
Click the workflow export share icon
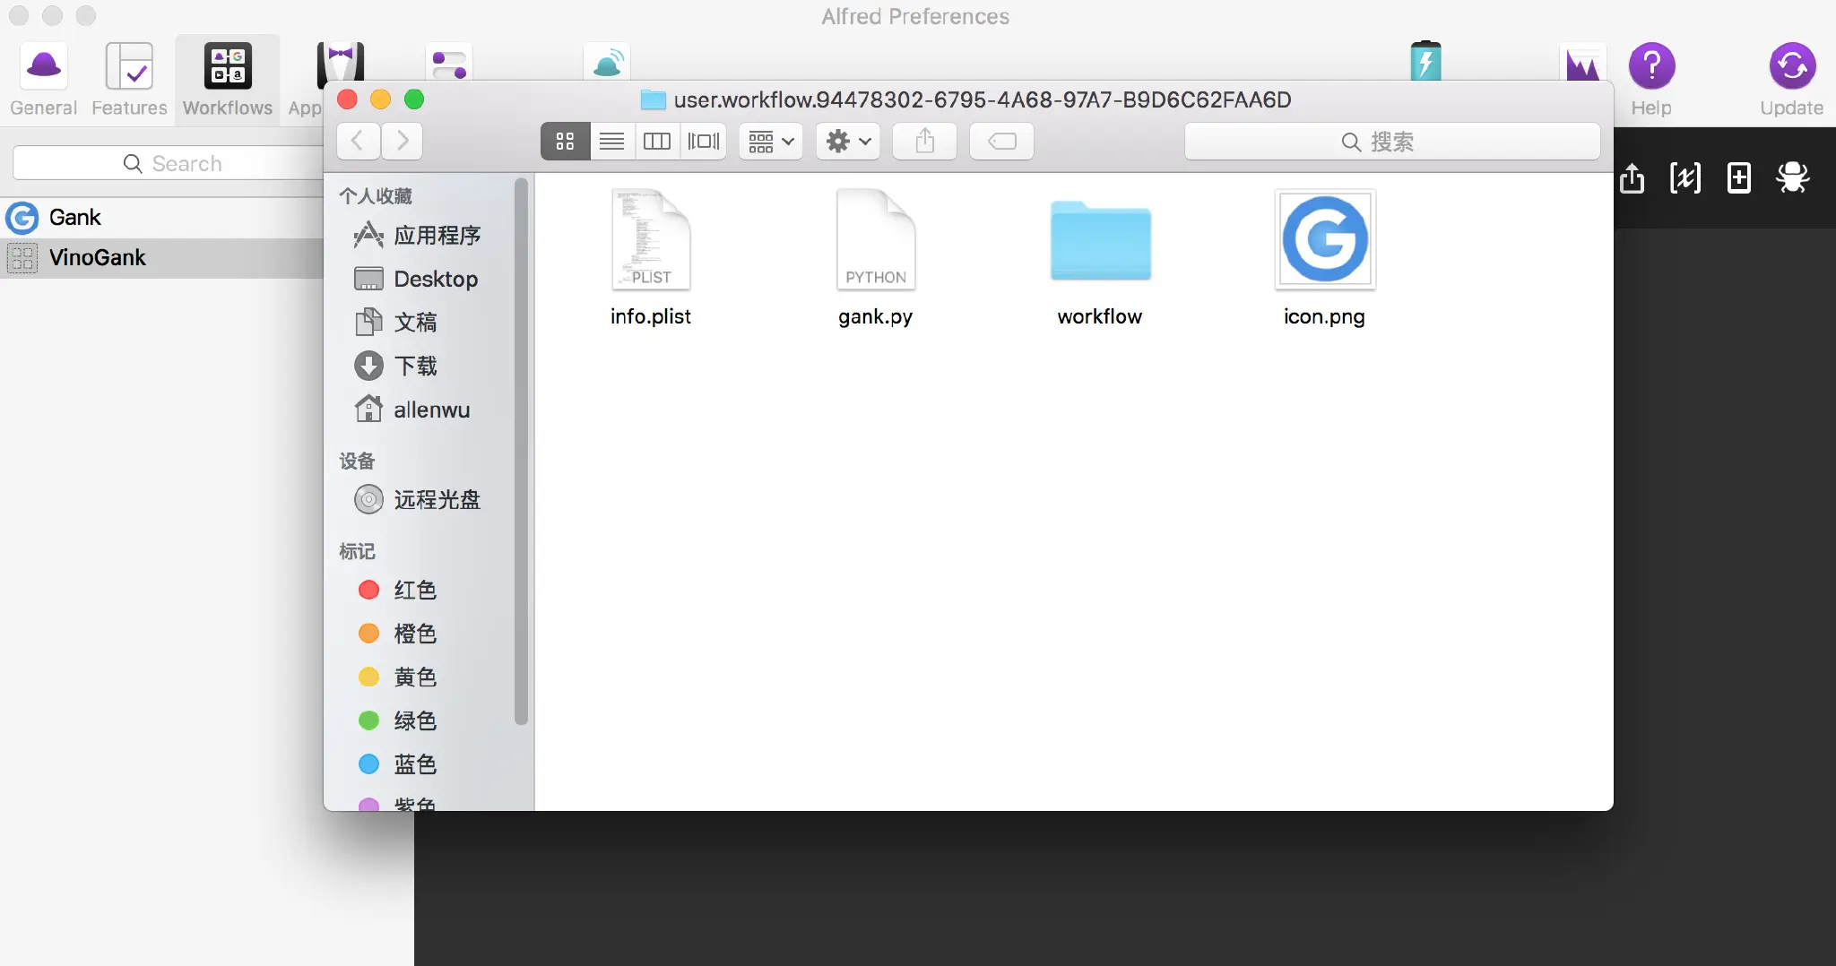1632,177
